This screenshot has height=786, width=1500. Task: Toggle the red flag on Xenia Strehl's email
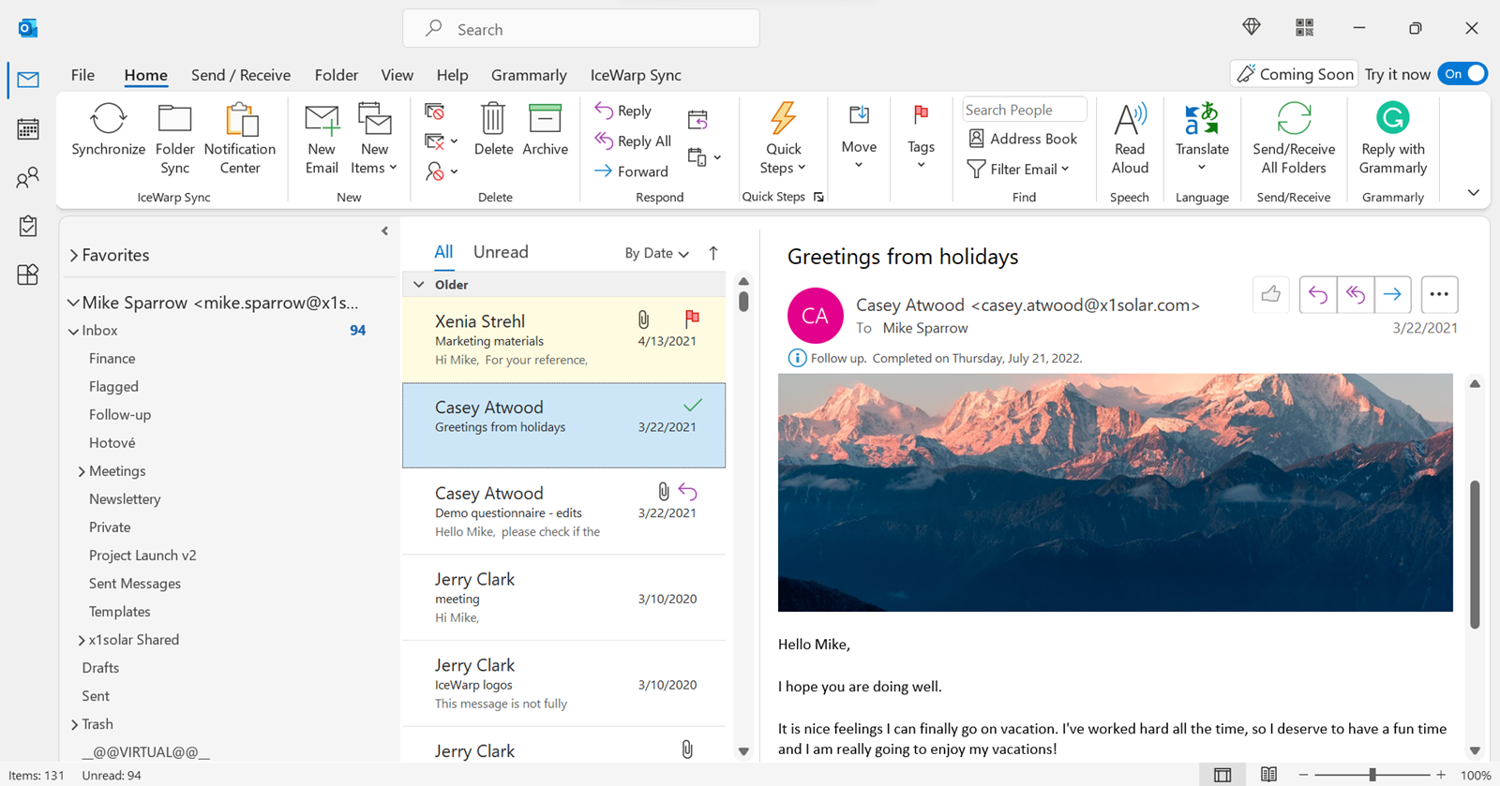pyautogui.click(x=692, y=319)
